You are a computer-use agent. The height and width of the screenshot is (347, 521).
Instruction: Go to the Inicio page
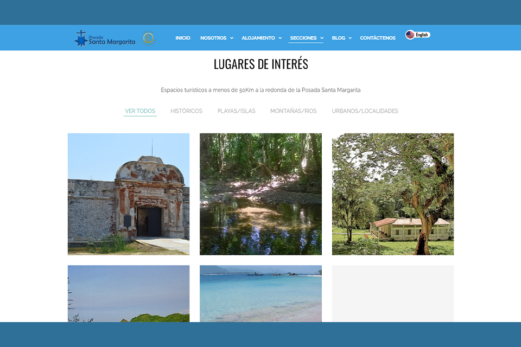pos(183,38)
